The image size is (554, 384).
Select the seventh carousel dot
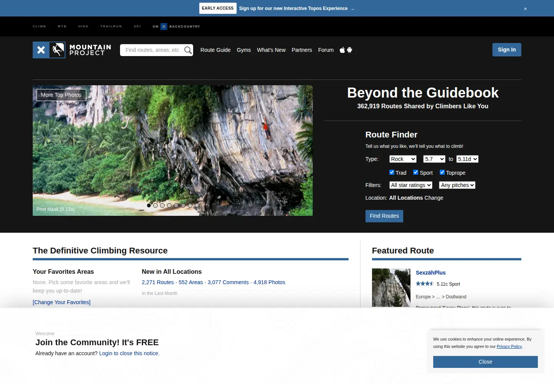tap(190, 205)
